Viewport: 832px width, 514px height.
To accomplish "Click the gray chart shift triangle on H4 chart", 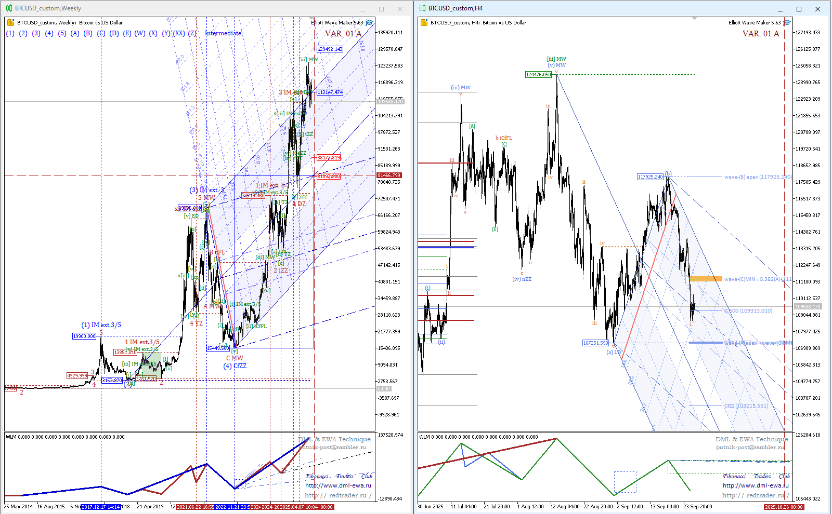I will point(694,19).
